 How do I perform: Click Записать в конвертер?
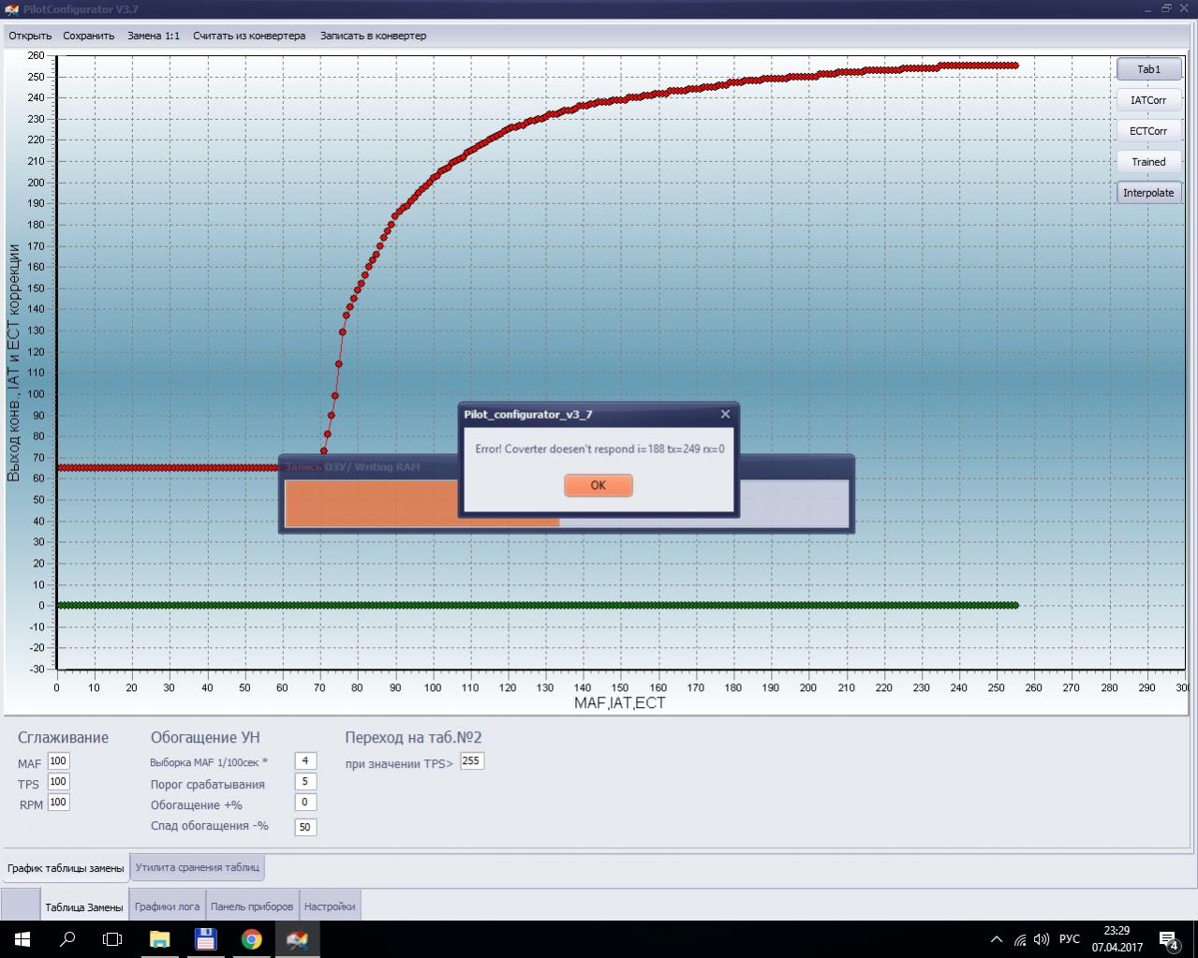(373, 36)
